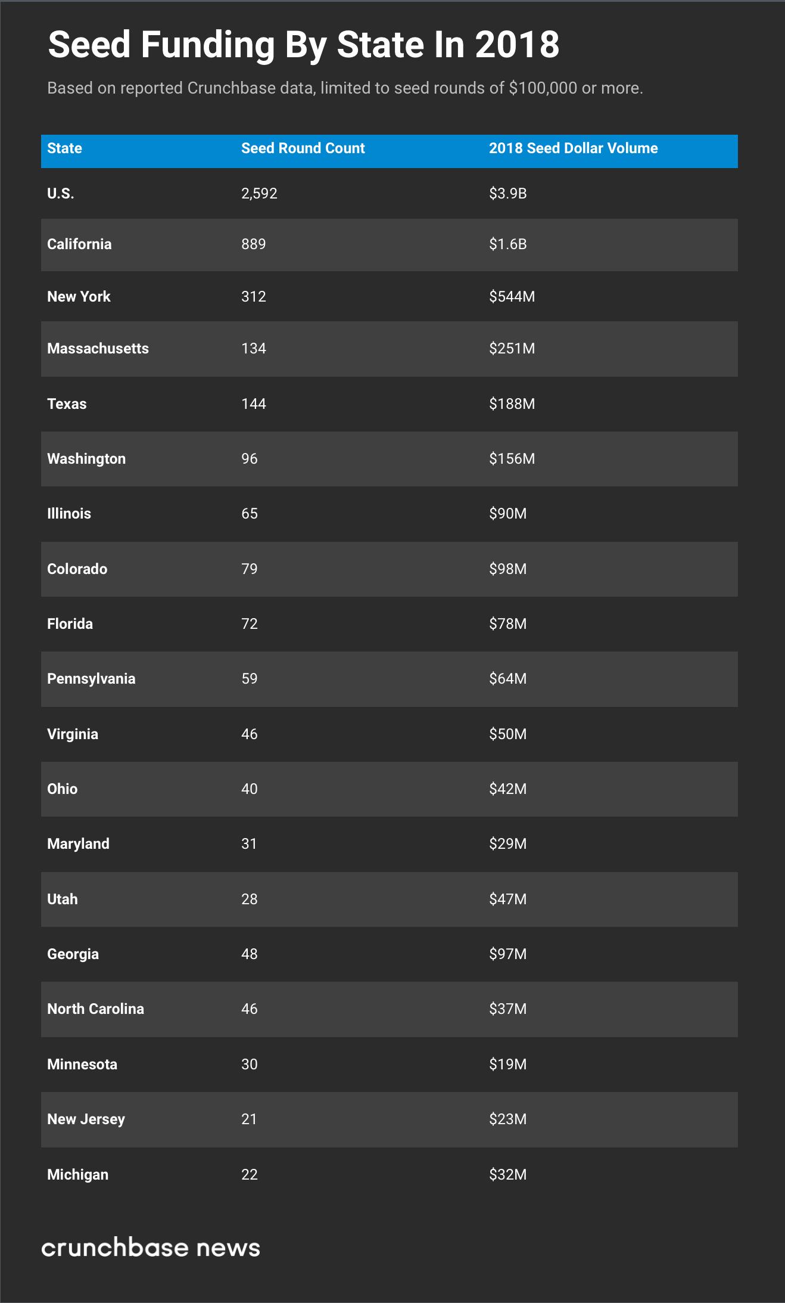The height and width of the screenshot is (1303, 785).
Task: Click Colorado's $98M value
Action: tap(507, 569)
